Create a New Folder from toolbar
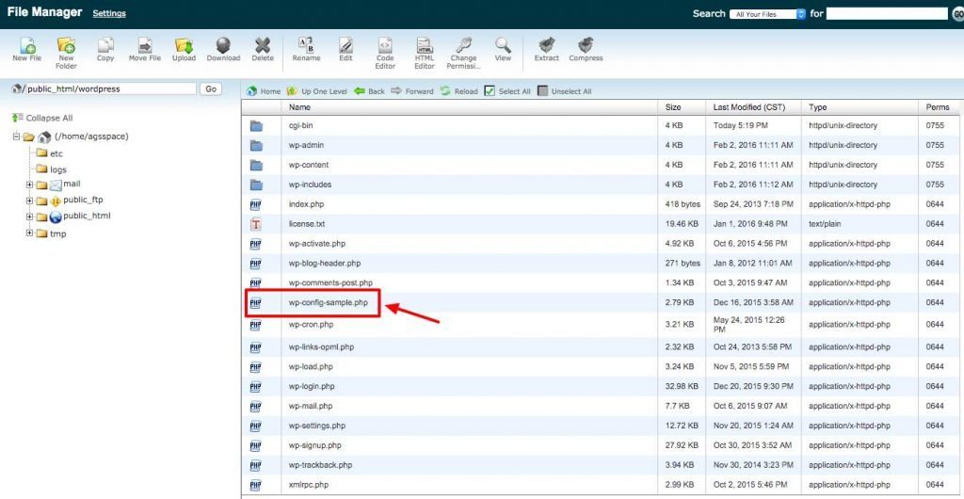The image size is (964, 499). pyautogui.click(x=66, y=53)
